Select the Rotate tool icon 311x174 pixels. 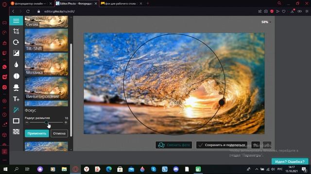pos(16,42)
